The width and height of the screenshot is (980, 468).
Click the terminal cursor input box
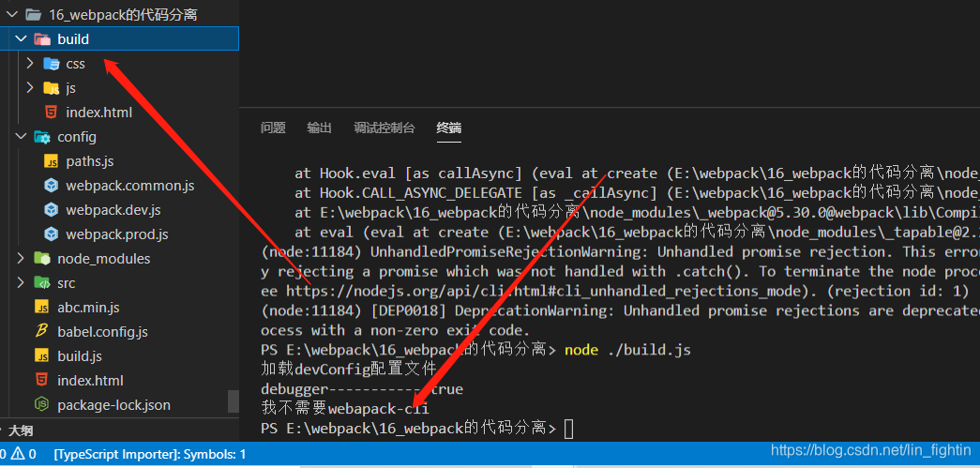(568, 429)
